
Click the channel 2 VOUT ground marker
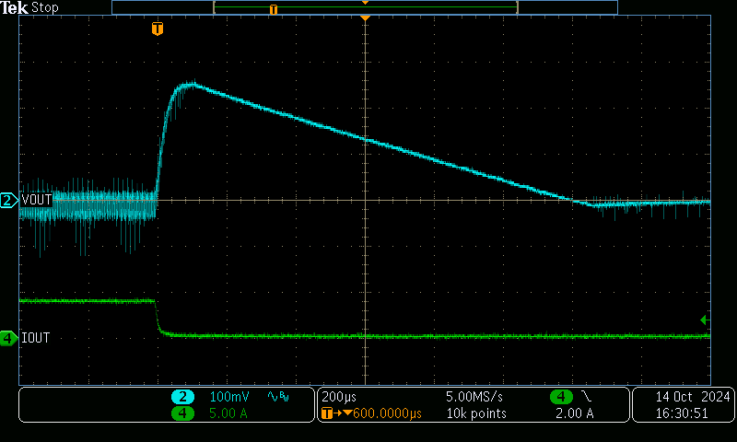point(8,200)
